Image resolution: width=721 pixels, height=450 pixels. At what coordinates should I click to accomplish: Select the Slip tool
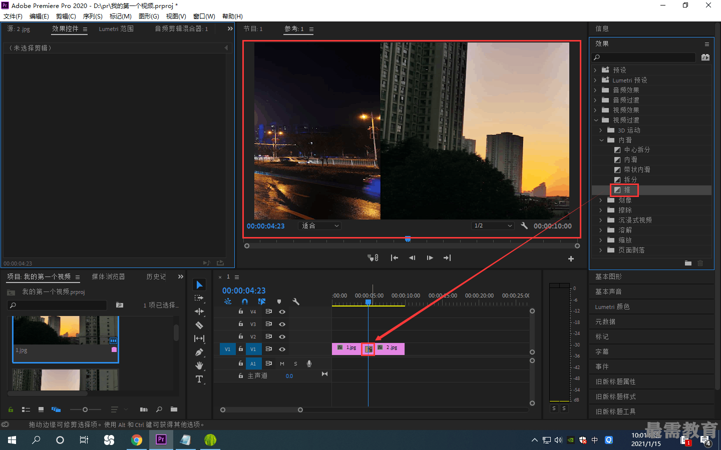tap(199, 338)
